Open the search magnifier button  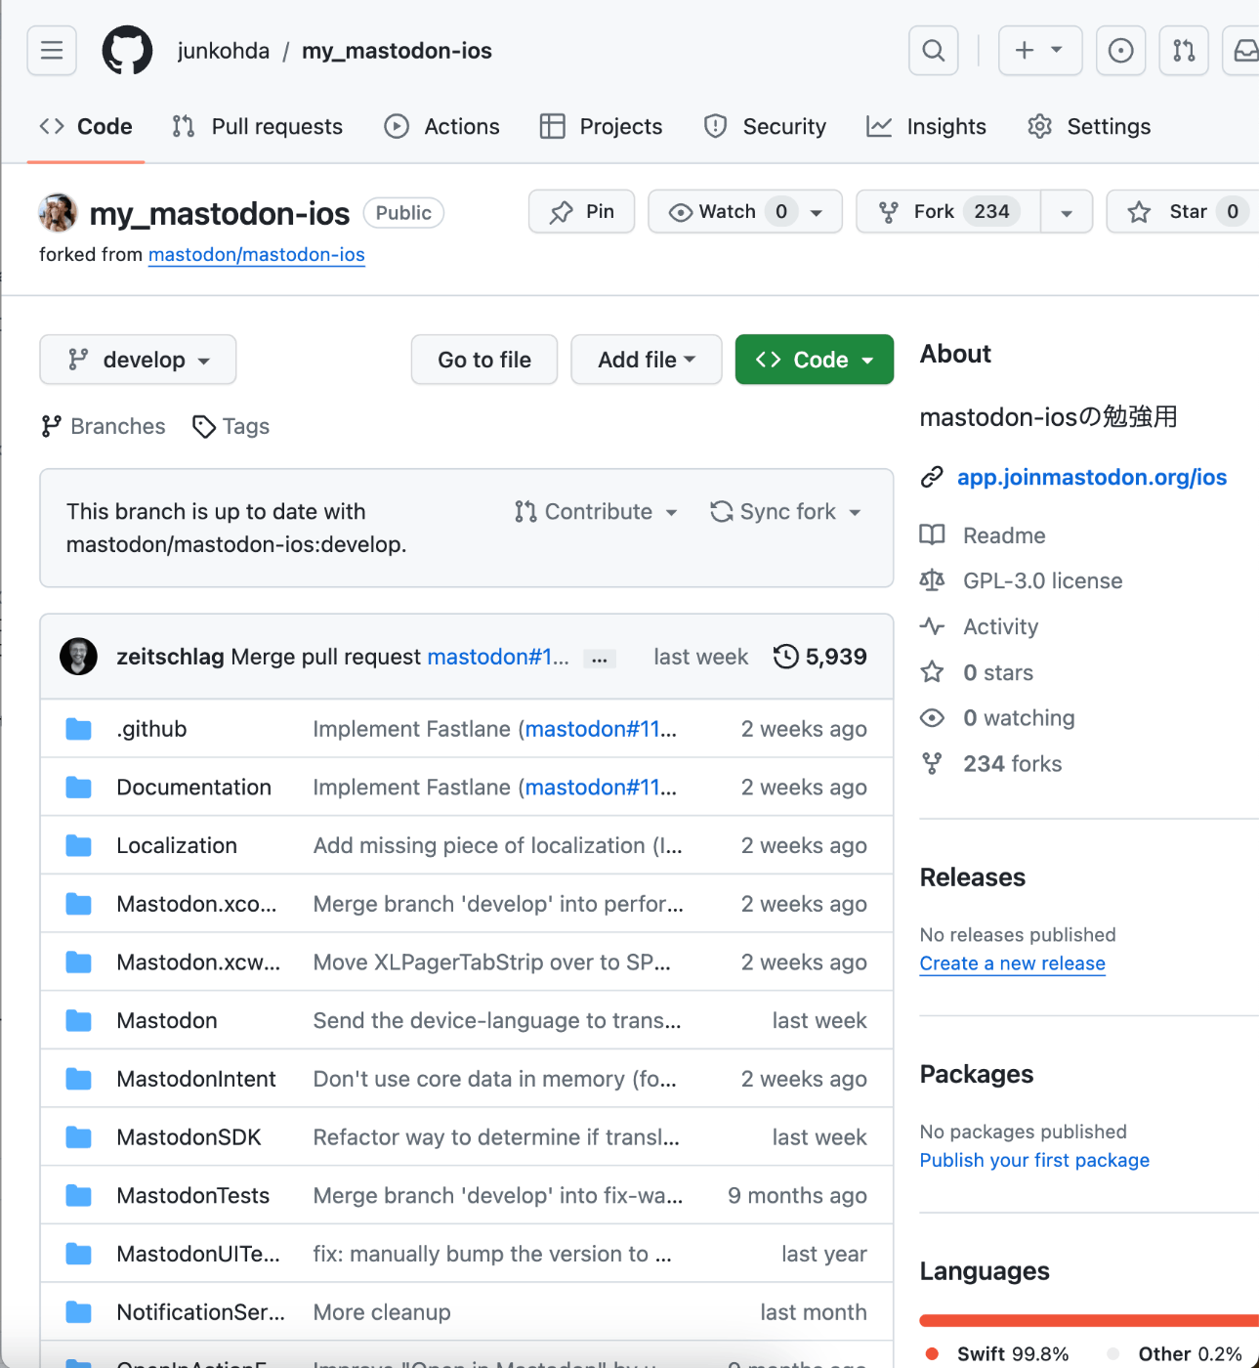tap(934, 51)
